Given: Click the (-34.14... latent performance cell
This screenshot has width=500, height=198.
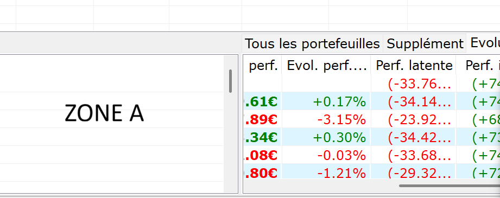Looking at the screenshot, I should tap(413, 101).
